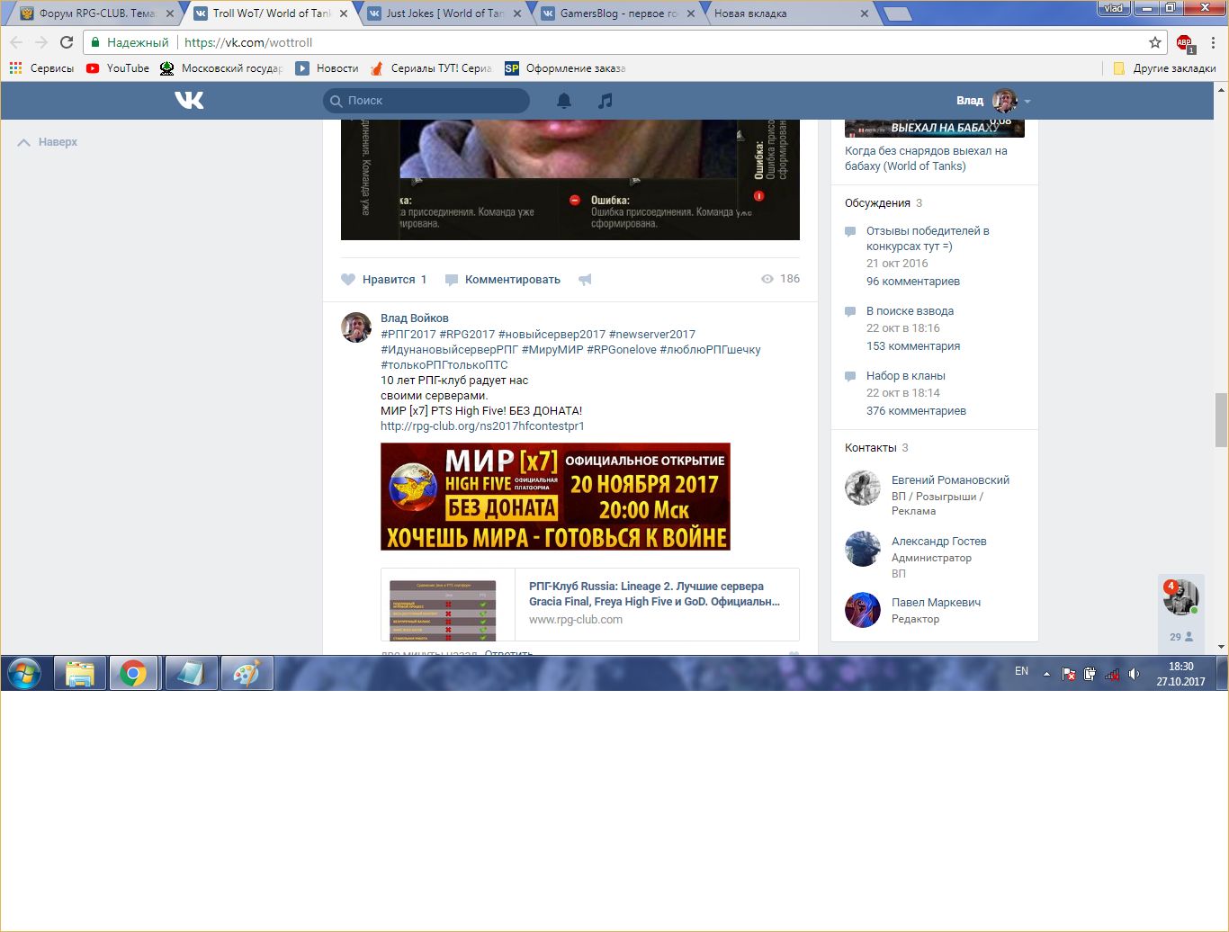Open the VK music player icon
This screenshot has width=1229, height=932.
point(606,101)
